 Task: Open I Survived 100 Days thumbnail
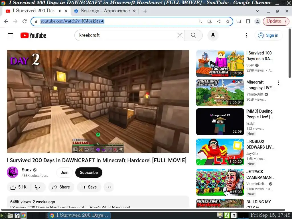click(x=220, y=64)
